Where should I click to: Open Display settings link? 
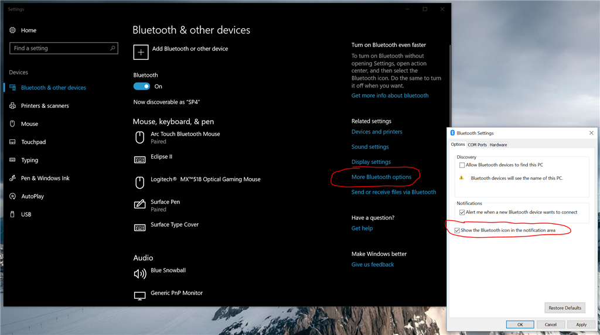click(x=371, y=162)
